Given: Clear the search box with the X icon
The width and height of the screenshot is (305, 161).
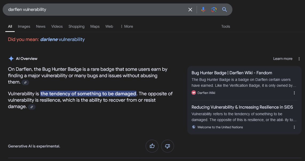Looking at the screenshot, I should 190,10.
